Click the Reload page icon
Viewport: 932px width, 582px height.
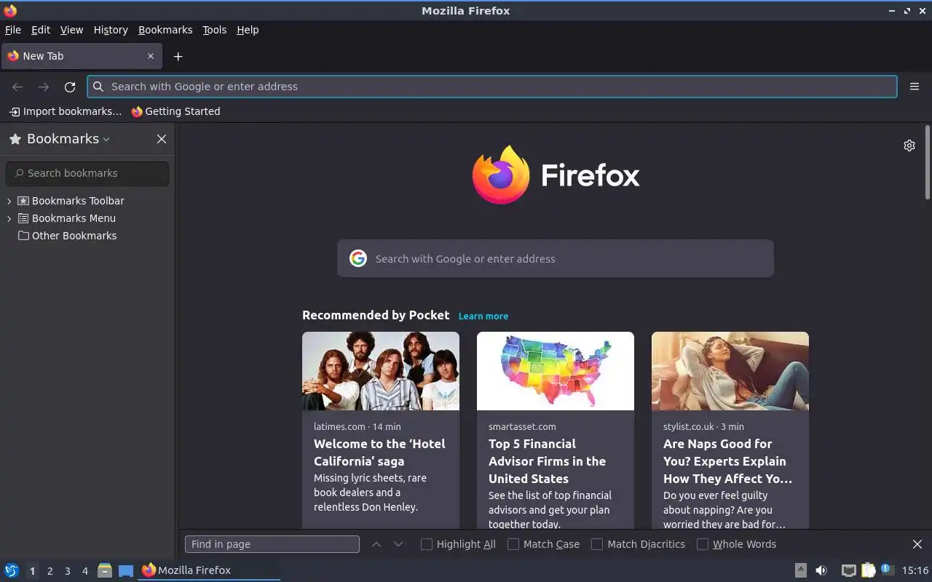coord(70,87)
